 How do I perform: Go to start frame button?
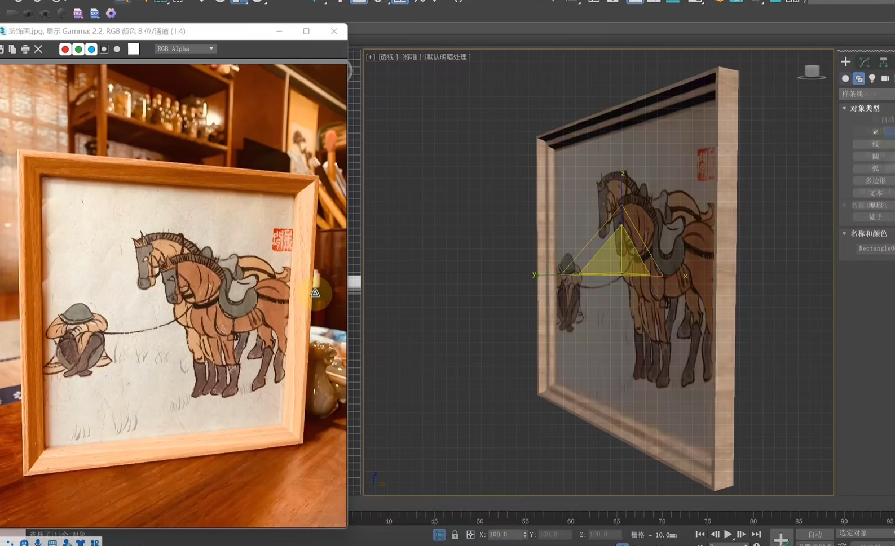(x=700, y=535)
